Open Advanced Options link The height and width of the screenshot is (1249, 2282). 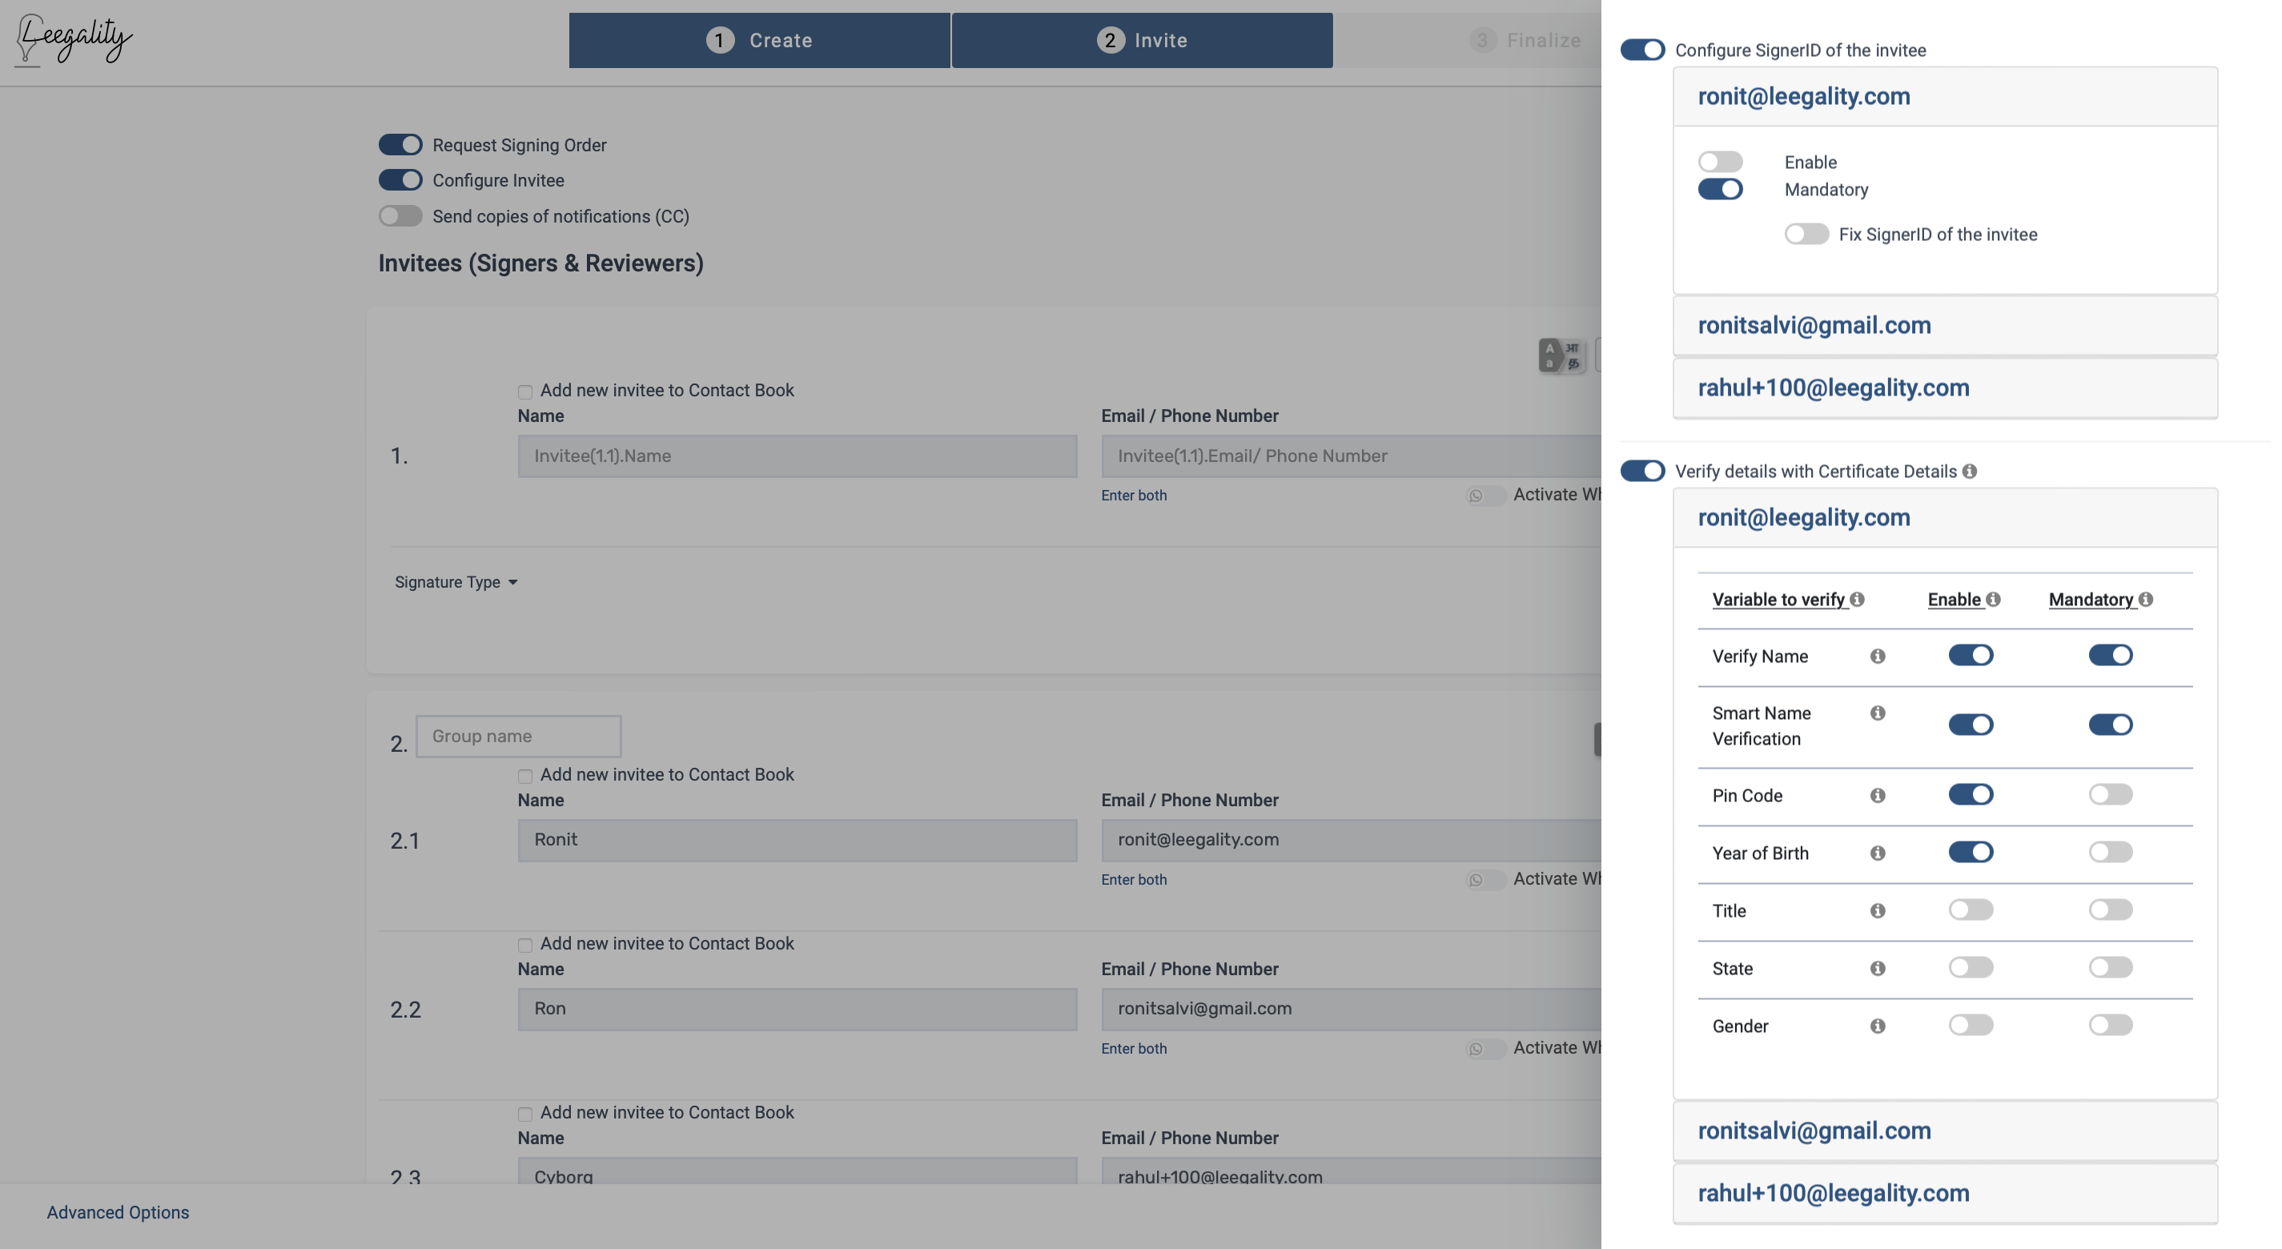click(x=118, y=1212)
